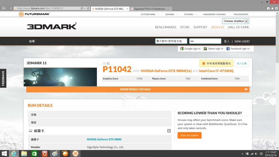Screen dimensions: 279x157
Task: Click the 加入比較 add to compare button
Action: tap(242, 63)
